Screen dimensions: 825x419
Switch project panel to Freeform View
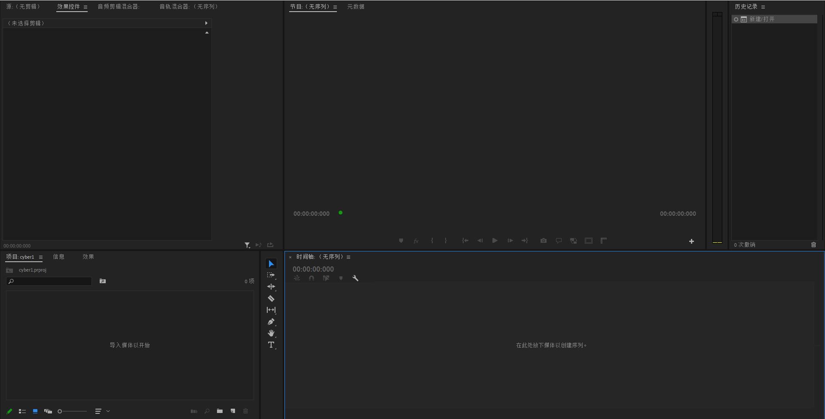(x=48, y=411)
